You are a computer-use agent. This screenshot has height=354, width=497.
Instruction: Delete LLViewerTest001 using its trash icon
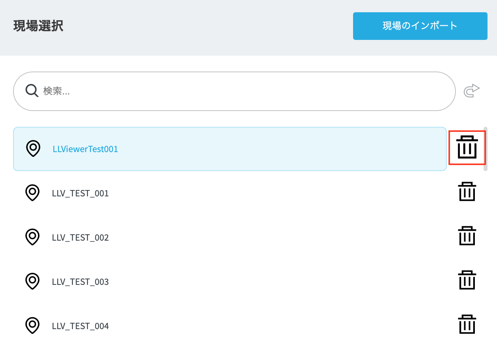coord(467,148)
